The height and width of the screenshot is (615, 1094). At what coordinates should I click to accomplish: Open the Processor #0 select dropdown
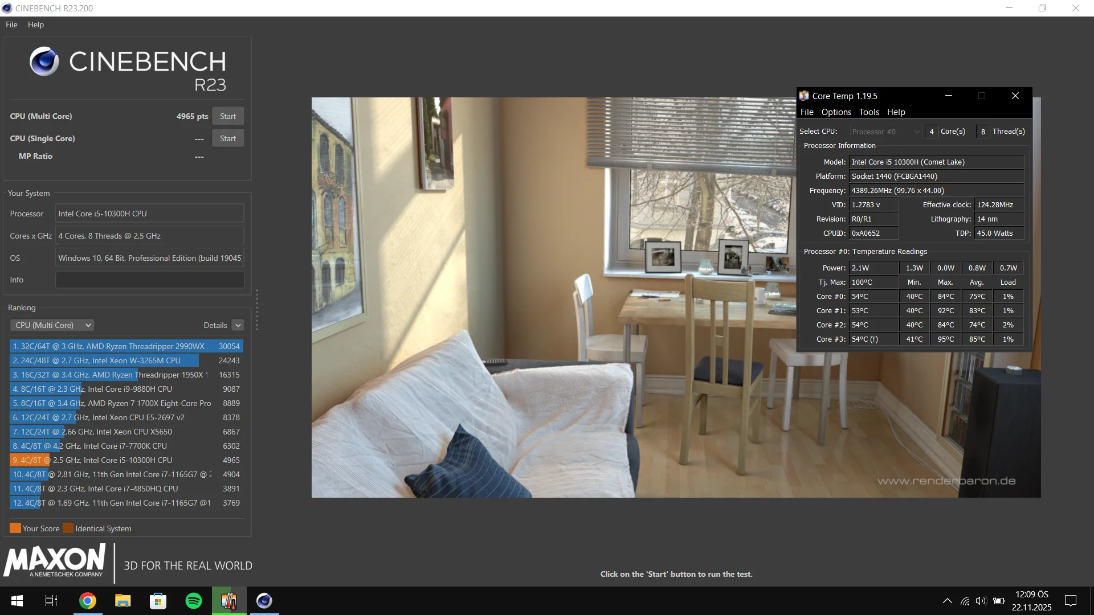tap(885, 132)
